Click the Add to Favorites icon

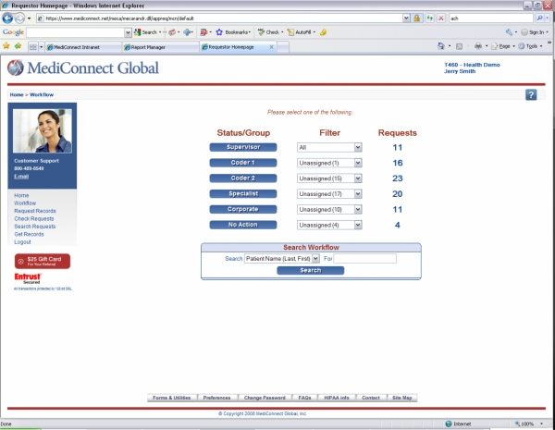click(x=18, y=46)
